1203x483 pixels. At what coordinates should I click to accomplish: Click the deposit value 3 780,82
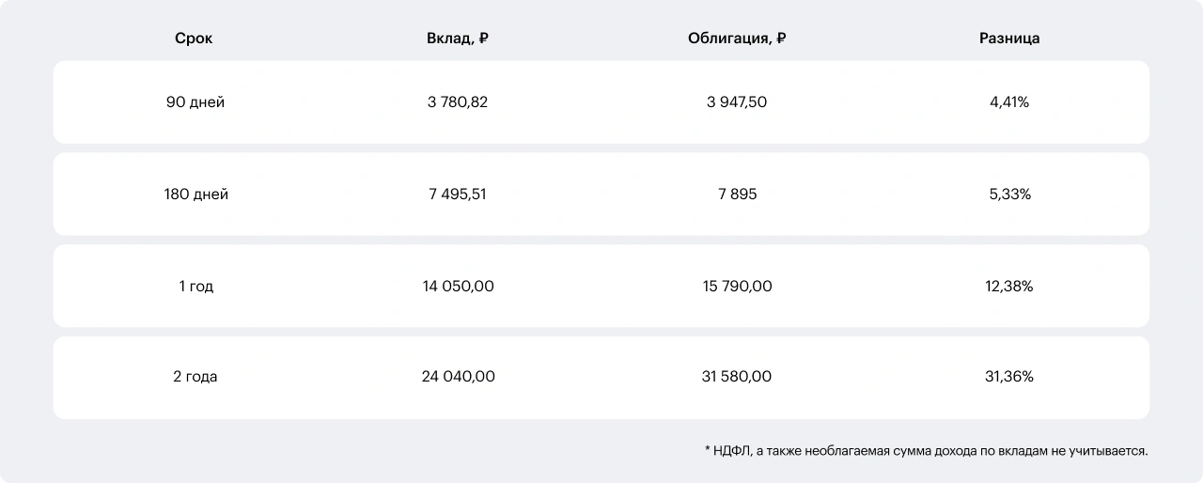click(x=458, y=102)
